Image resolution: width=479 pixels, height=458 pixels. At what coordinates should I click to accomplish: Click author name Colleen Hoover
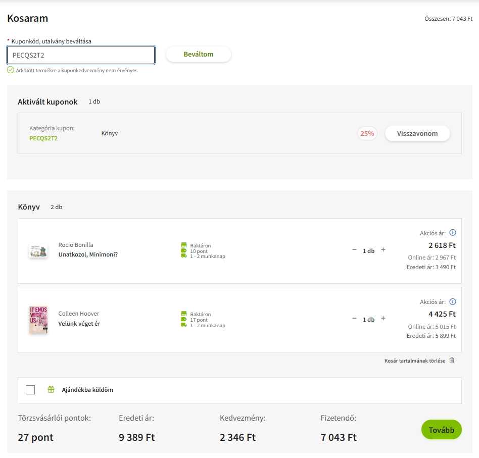pyautogui.click(x=79, y=314)
